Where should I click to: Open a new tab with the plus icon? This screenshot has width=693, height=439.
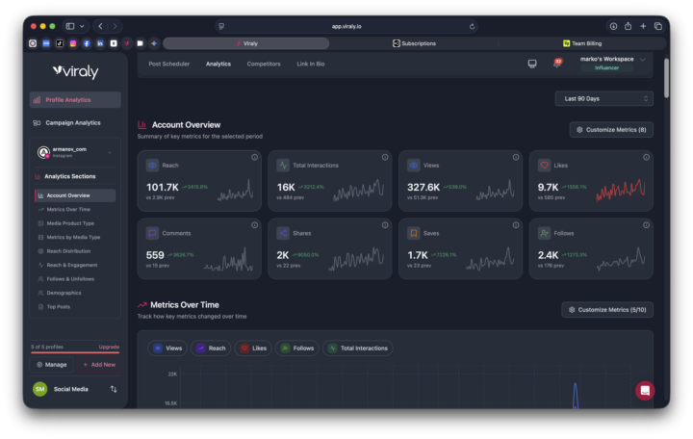coord(643,26)
